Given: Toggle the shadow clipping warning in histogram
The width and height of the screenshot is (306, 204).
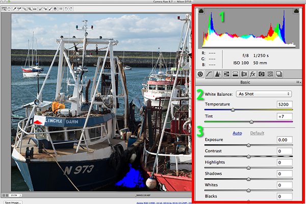Looking at the screenshot, I should click(x=202, y=11).
